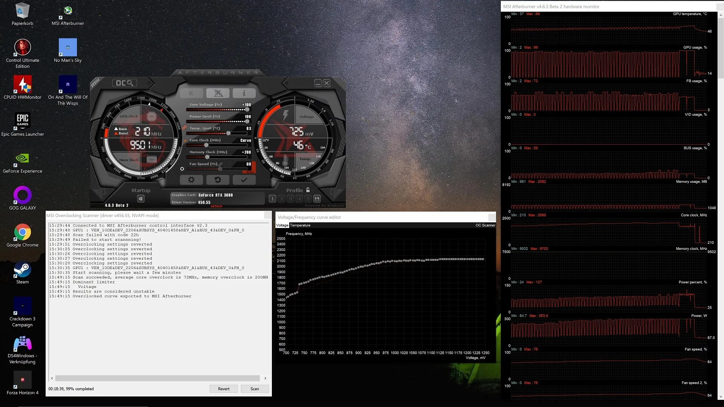The image size is (724, 407).
Task: Open curve editor bars icon beside Core Clock
Action: click(185, 140)
